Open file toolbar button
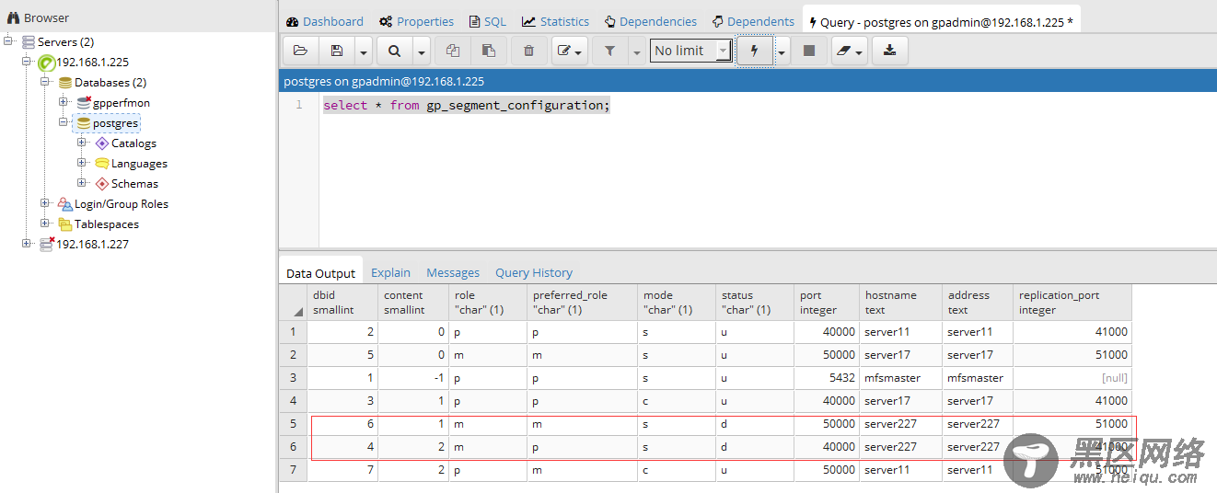Viewport: 1217px width, 493px height. (x=300, y=51)
